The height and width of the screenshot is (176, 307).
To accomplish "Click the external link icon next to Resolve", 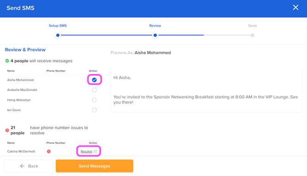I will click(95, 151).
